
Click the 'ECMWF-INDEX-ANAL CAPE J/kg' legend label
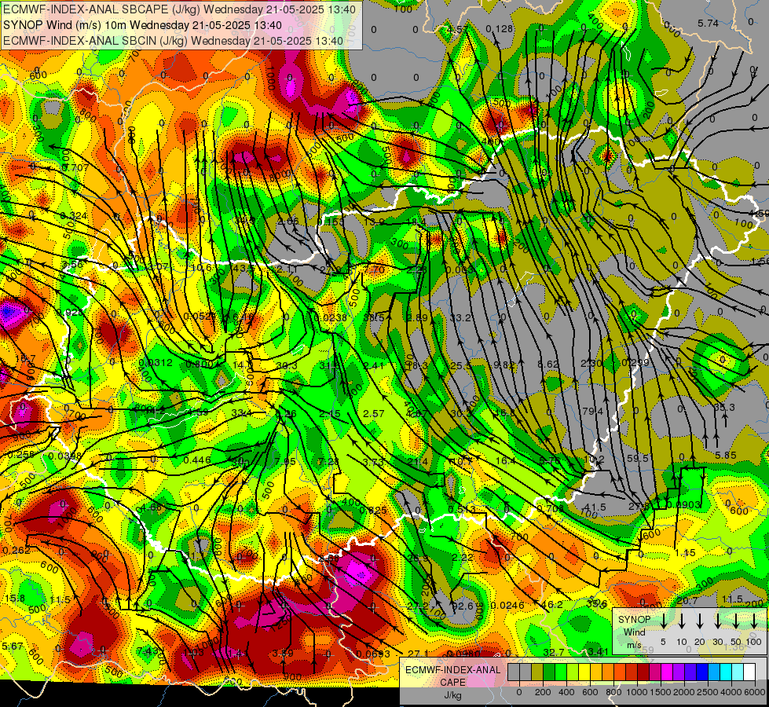(452, 682)
